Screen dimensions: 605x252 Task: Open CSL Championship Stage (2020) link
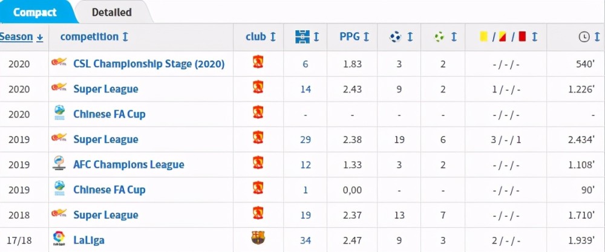(149, 63)
